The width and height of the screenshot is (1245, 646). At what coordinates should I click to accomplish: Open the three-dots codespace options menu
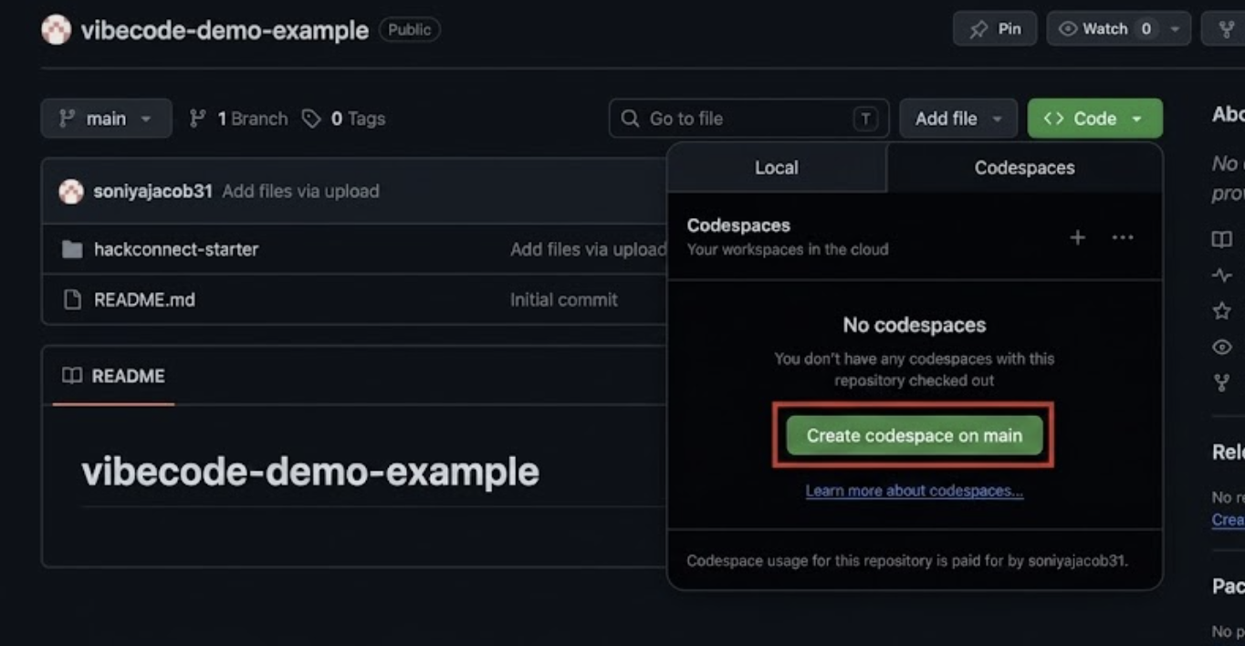(x=1123, y=237)
